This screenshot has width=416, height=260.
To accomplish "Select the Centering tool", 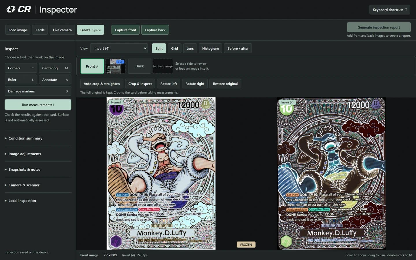I will 55,68.
